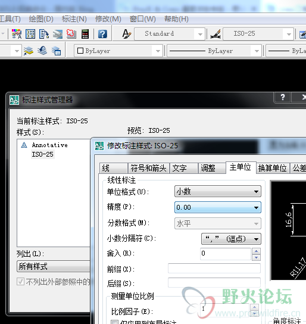The width and height of the screenshot is (306, 324).
Task: Click the rounding 舍入 input field
Action: pos(226,254)
